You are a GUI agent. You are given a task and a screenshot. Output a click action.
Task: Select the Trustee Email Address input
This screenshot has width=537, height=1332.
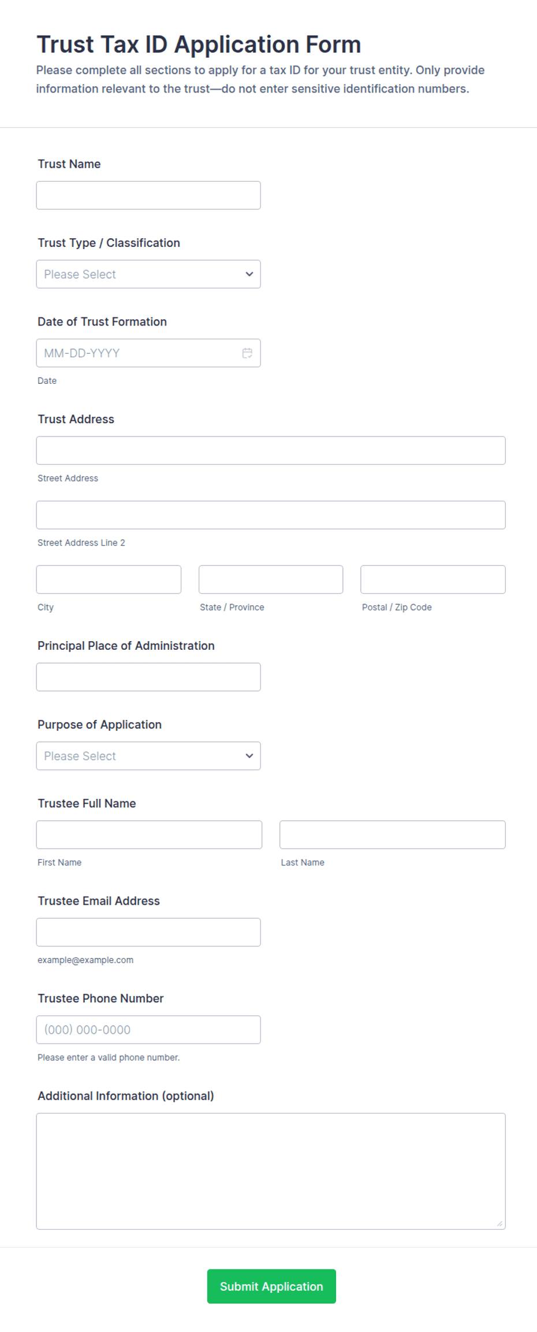(x=148, y=932)
